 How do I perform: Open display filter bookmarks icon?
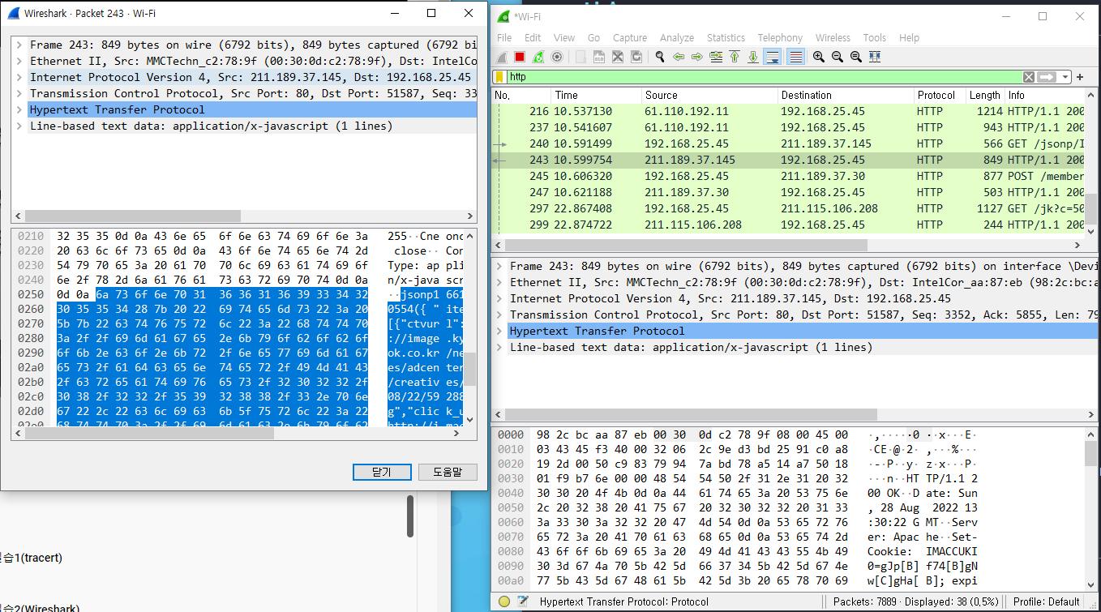coord(499,77)
